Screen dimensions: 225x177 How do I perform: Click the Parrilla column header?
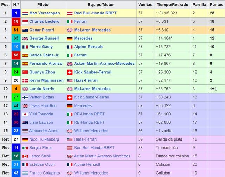point(199,5)
